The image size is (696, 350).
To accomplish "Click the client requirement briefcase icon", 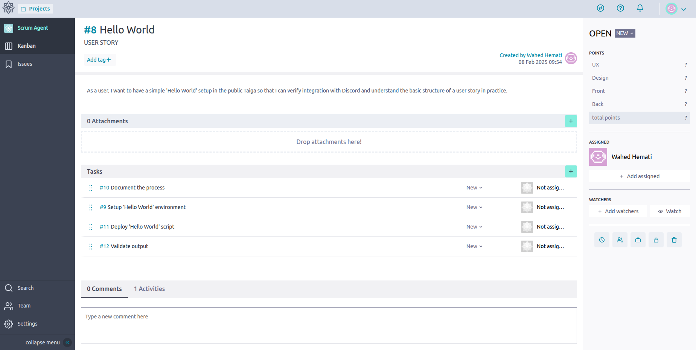I will coord(638,240).
